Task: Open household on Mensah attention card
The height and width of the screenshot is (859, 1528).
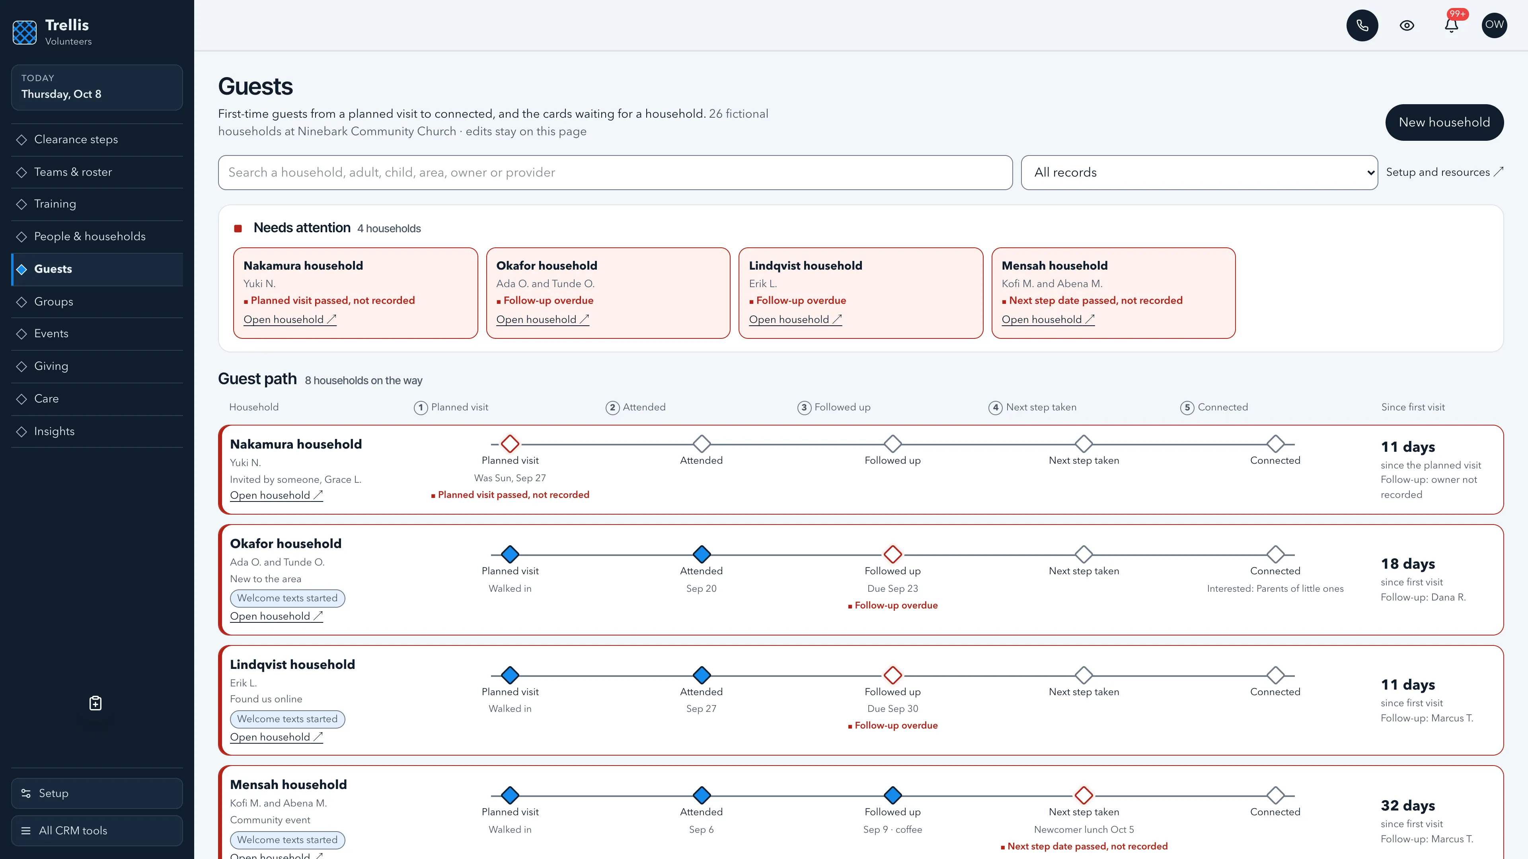Action: point(1048,319)
